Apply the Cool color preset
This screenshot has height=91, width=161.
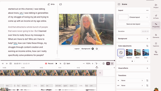point(146,53)
